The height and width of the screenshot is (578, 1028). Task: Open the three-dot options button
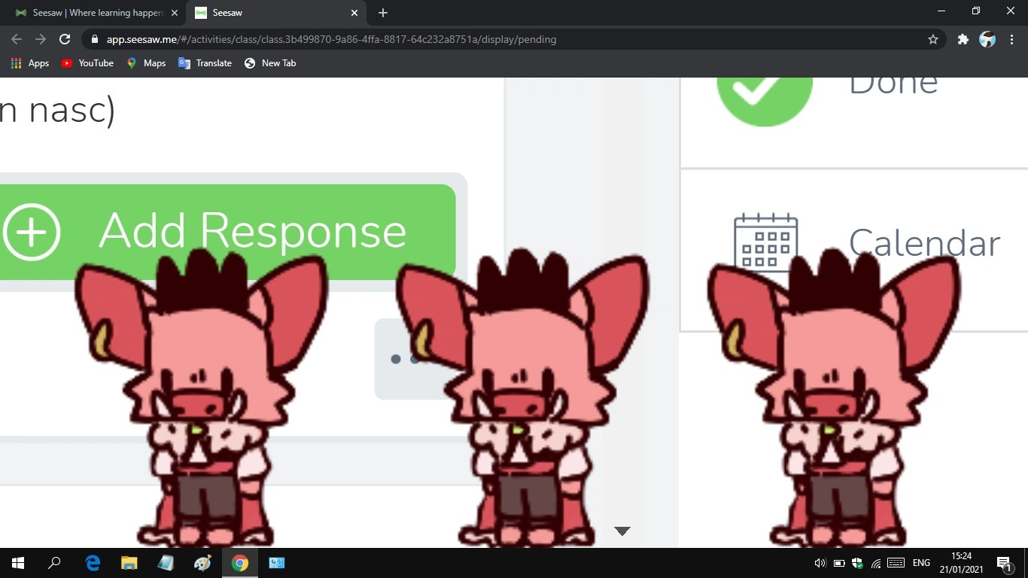click(x=405, y=359)
